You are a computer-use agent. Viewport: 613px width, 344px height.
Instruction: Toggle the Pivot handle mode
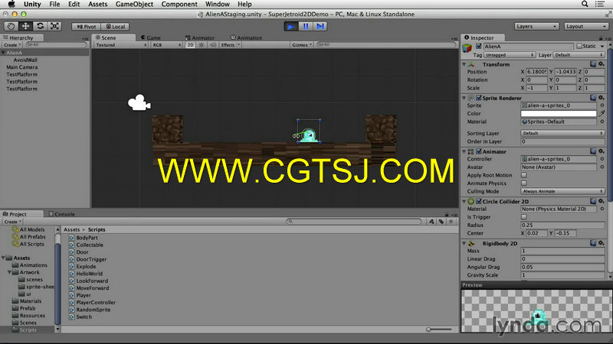tap(87, 27)
